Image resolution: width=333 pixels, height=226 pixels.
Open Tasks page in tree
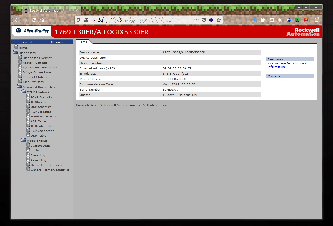pyautogui.click(x=35, y=150)
